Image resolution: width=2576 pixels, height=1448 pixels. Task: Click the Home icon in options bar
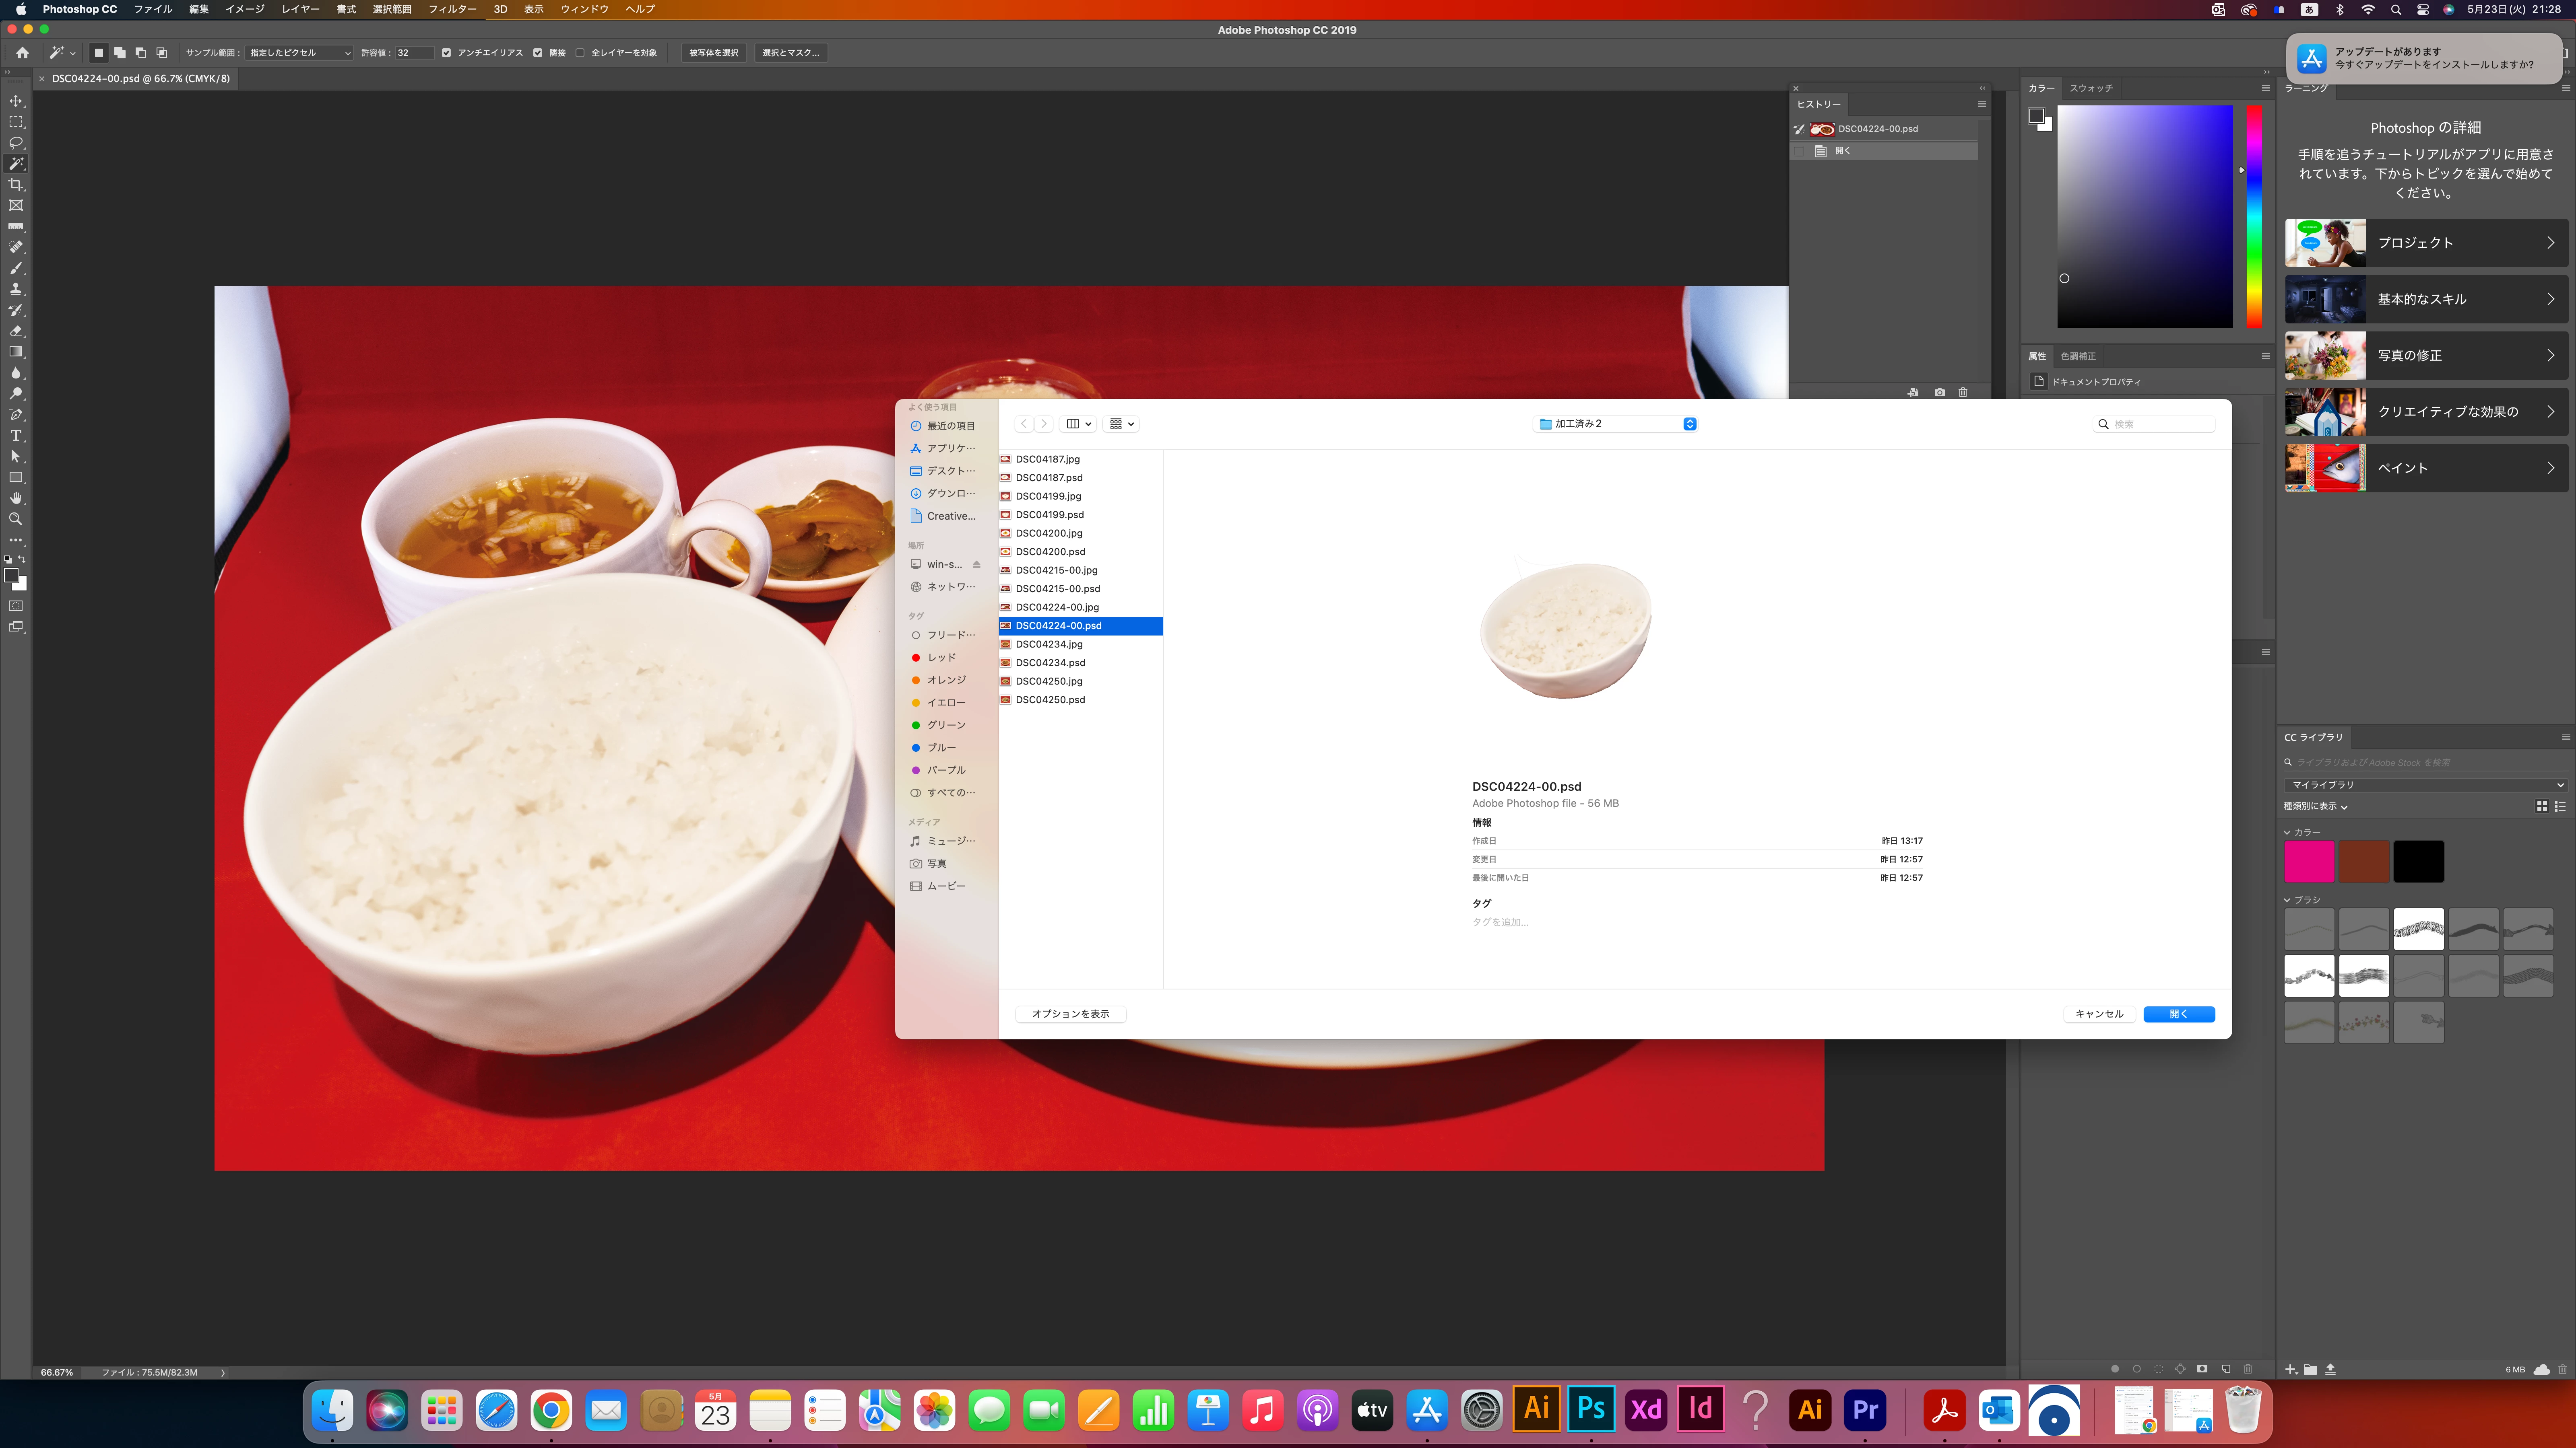[x=22, y=53]
